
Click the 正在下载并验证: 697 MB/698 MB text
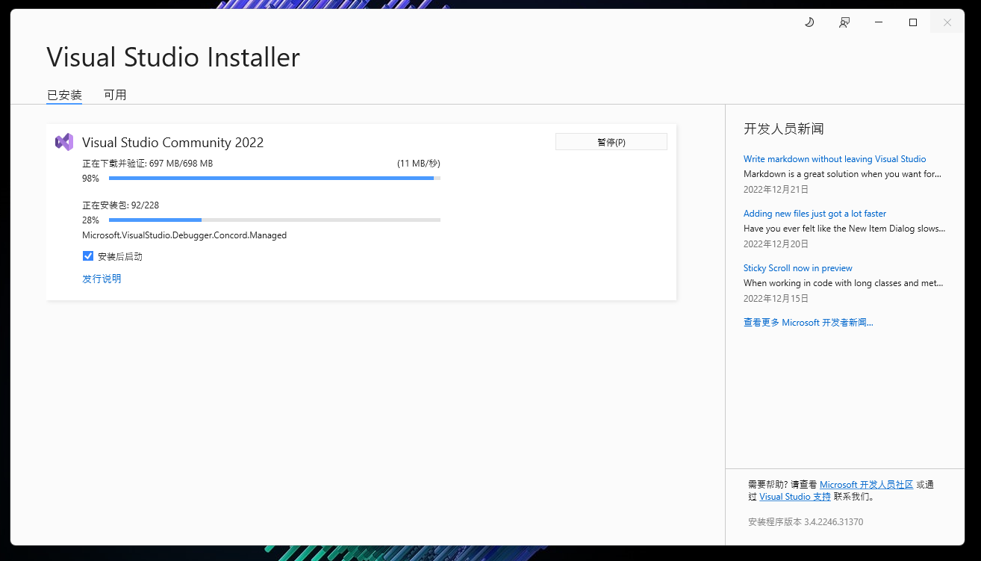(147, 164)
